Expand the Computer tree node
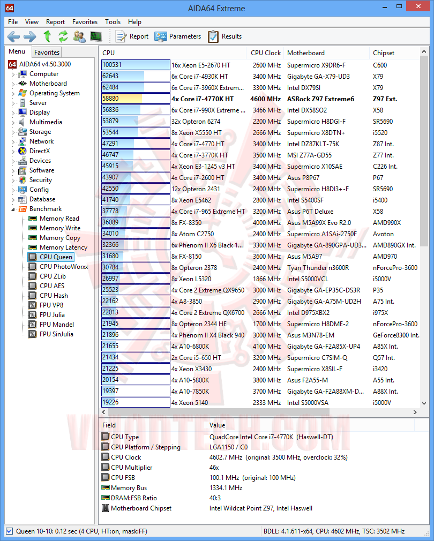Image resolution: width=434 pixels, height=541 pixels. (13, 74)
